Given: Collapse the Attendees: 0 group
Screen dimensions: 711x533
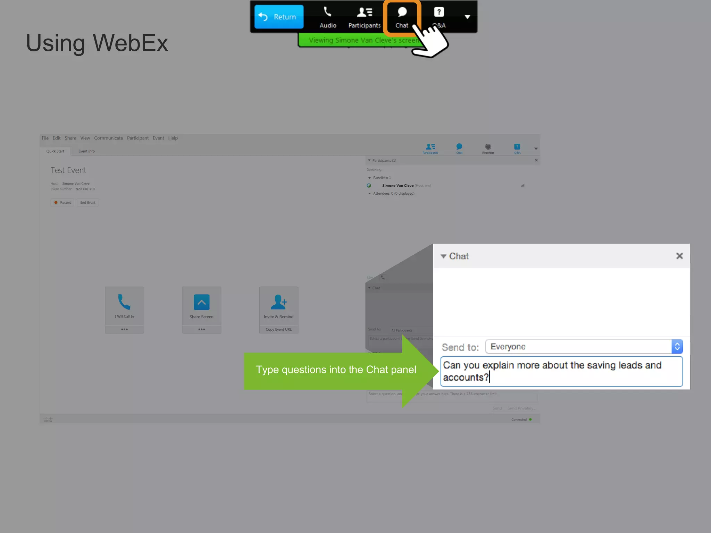Looking at the screenshot, I should (x=369, y=194).
